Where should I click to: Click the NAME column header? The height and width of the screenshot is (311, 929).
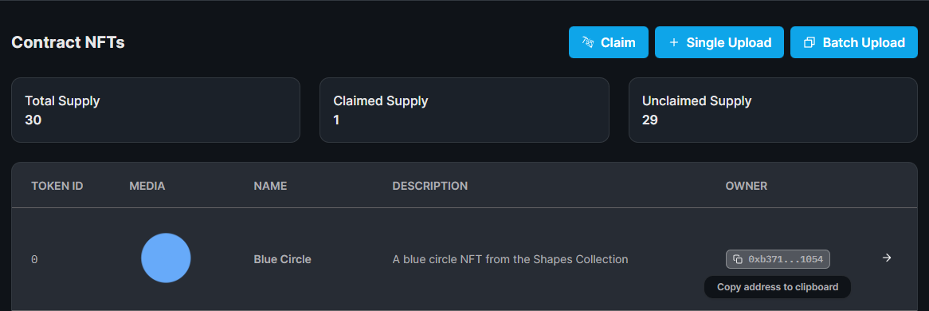coord(270,186)
